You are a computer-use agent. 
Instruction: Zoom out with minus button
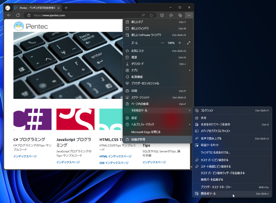162,43
